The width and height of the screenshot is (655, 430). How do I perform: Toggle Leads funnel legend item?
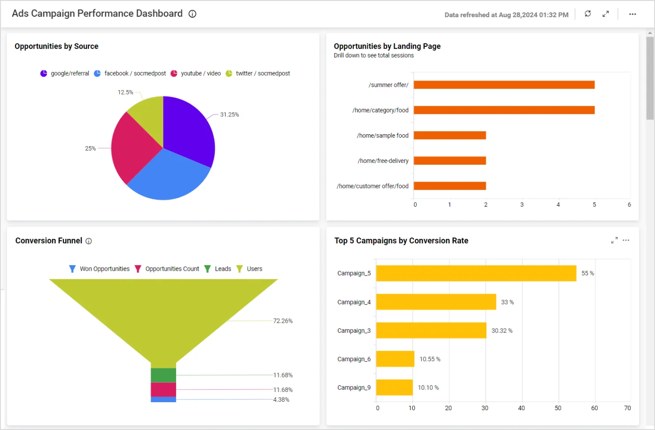(x=218, y=269)
